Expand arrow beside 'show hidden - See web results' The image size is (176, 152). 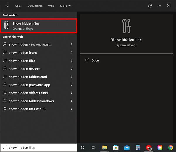(x=72, y=44)
